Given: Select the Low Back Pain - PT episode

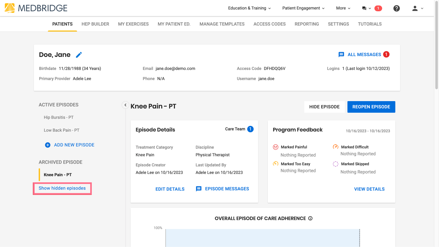Looking at the screenshot, I should click(61, 130).
